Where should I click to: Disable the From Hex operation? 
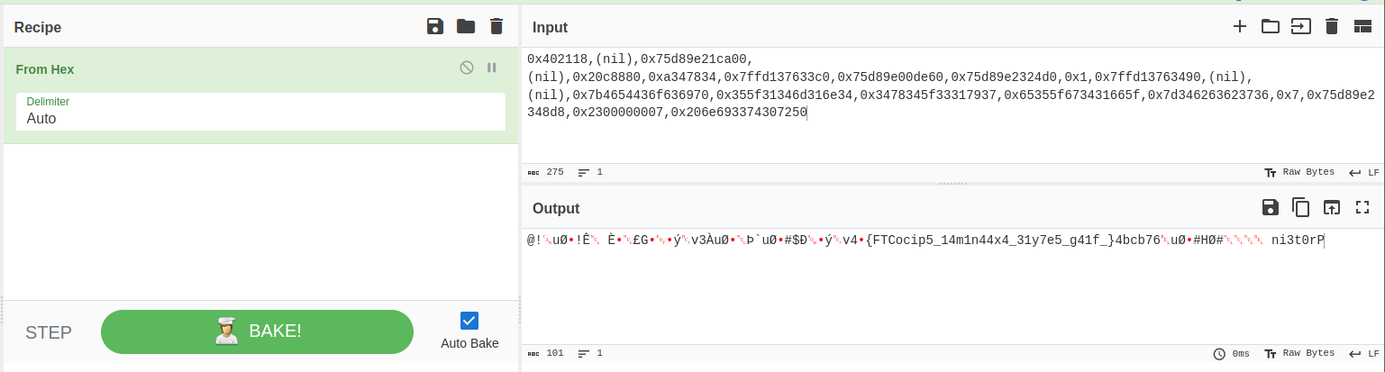tap(467, 68)
